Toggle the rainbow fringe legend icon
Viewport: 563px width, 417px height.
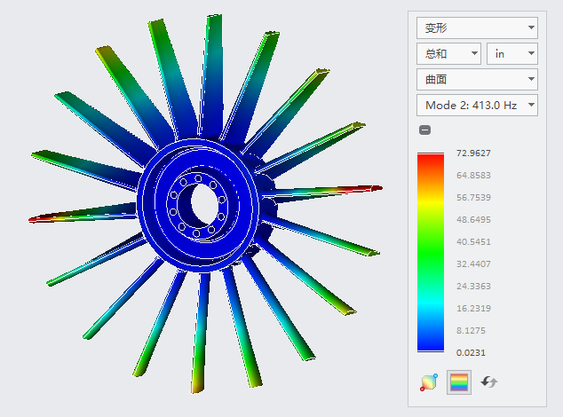tap(459, 382)
